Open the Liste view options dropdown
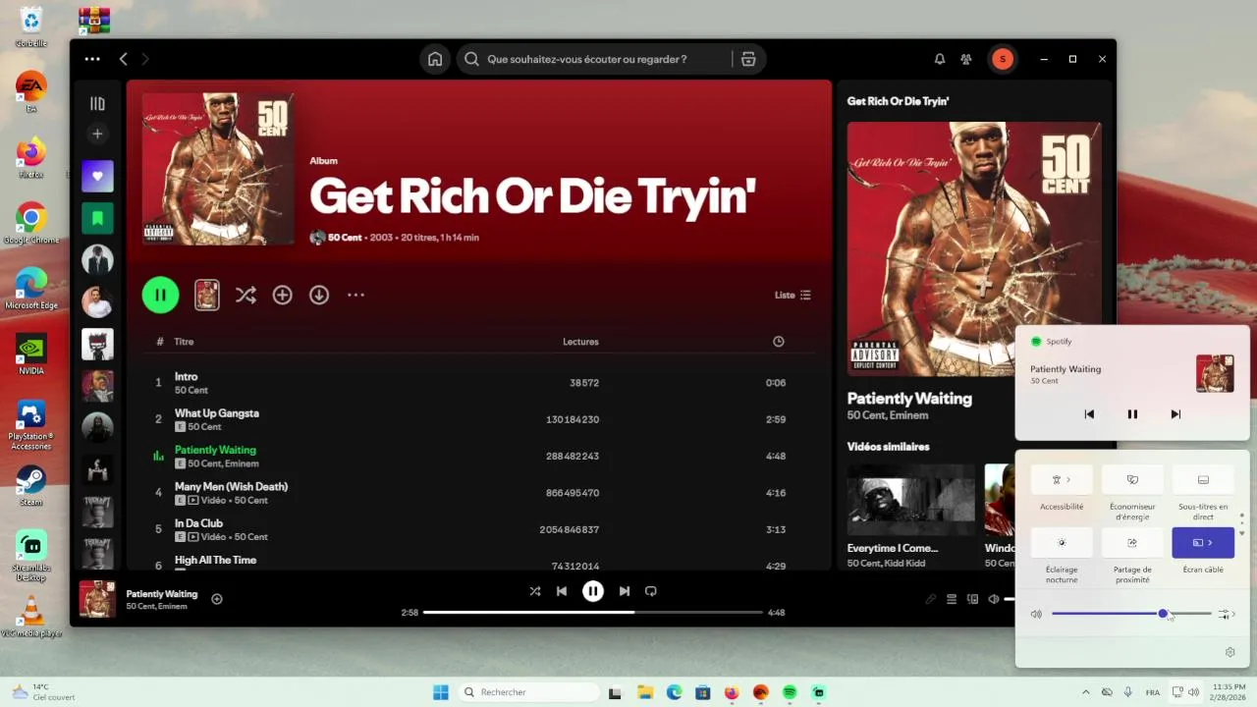The height and width of the screenshot is (707, 1257). (792, 295)
